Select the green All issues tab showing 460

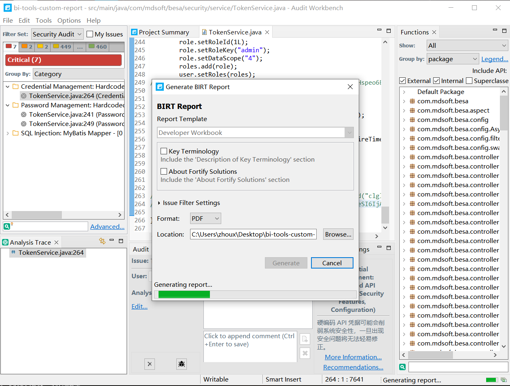pos(98,47)
